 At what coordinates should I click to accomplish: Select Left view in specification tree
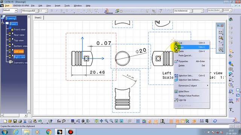[x=19, y=52]
